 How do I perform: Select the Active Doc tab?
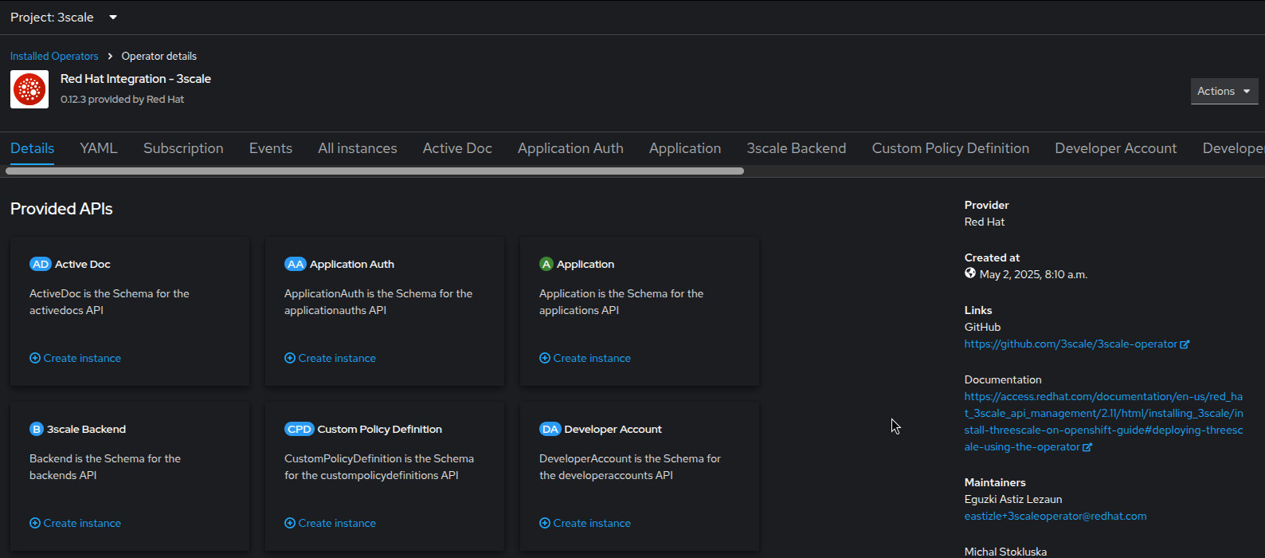pyautogui.click(x=457, y=148)
